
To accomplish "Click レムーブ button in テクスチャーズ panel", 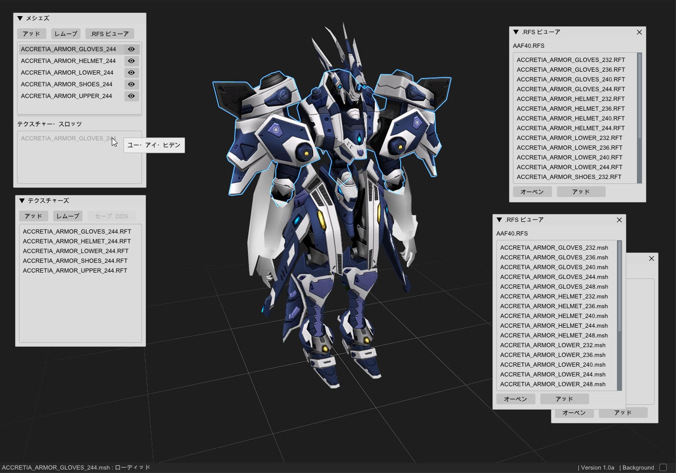I will (x=68, y=216).
